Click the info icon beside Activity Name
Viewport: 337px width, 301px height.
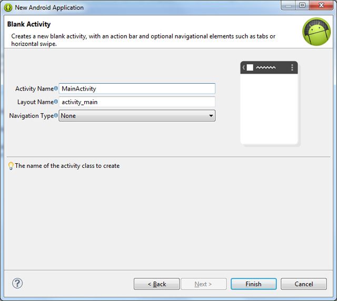(x=56, y=88)
